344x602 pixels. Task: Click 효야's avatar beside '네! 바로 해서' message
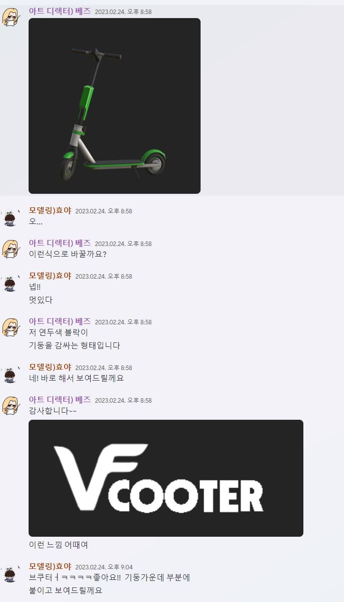pos(11,374)
